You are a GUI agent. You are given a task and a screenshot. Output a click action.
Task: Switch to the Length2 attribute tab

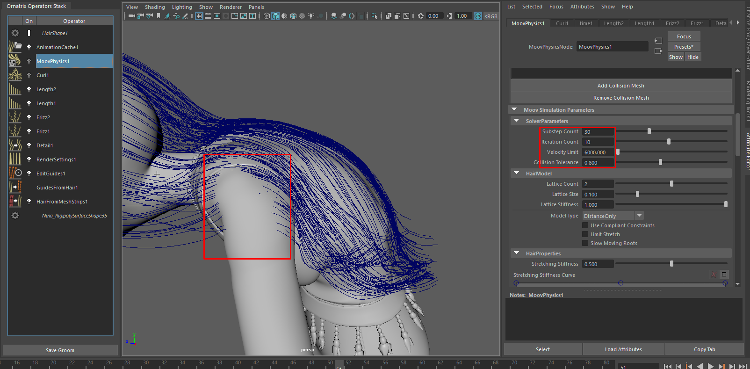pyautogui.click(x=613, y=23)
